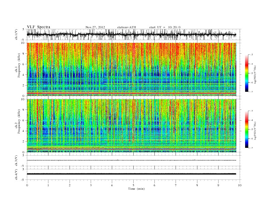Screen dimensions: 270x208
Task: Click the "4" kHz tick on ch.2 spectrogram axis
Action: [x=24, y=131]
